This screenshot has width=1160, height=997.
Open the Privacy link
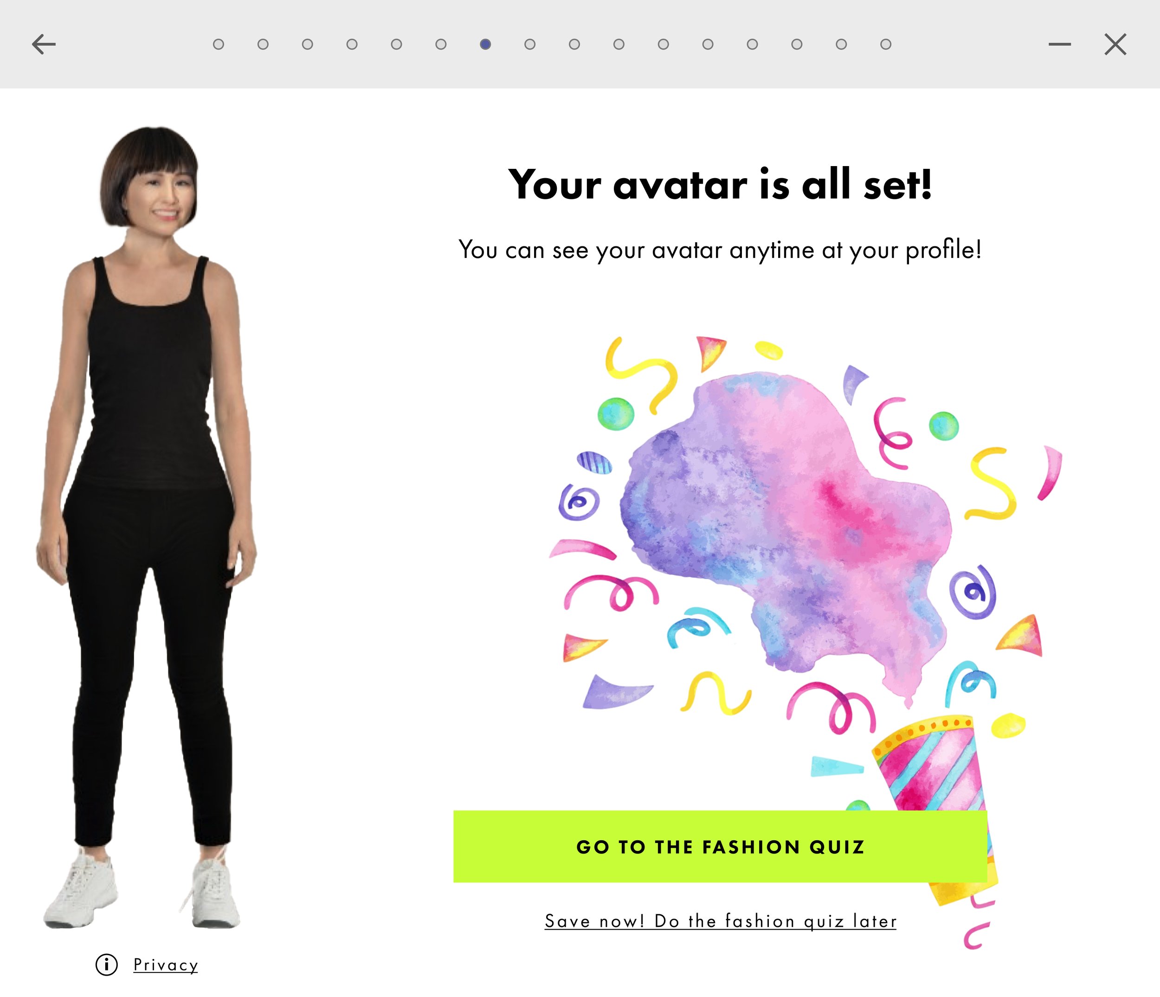(x=166, y=965)
